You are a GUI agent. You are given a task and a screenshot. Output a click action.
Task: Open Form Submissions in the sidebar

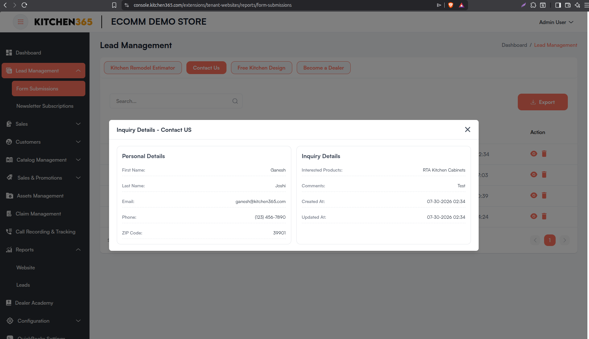point(48,89)
